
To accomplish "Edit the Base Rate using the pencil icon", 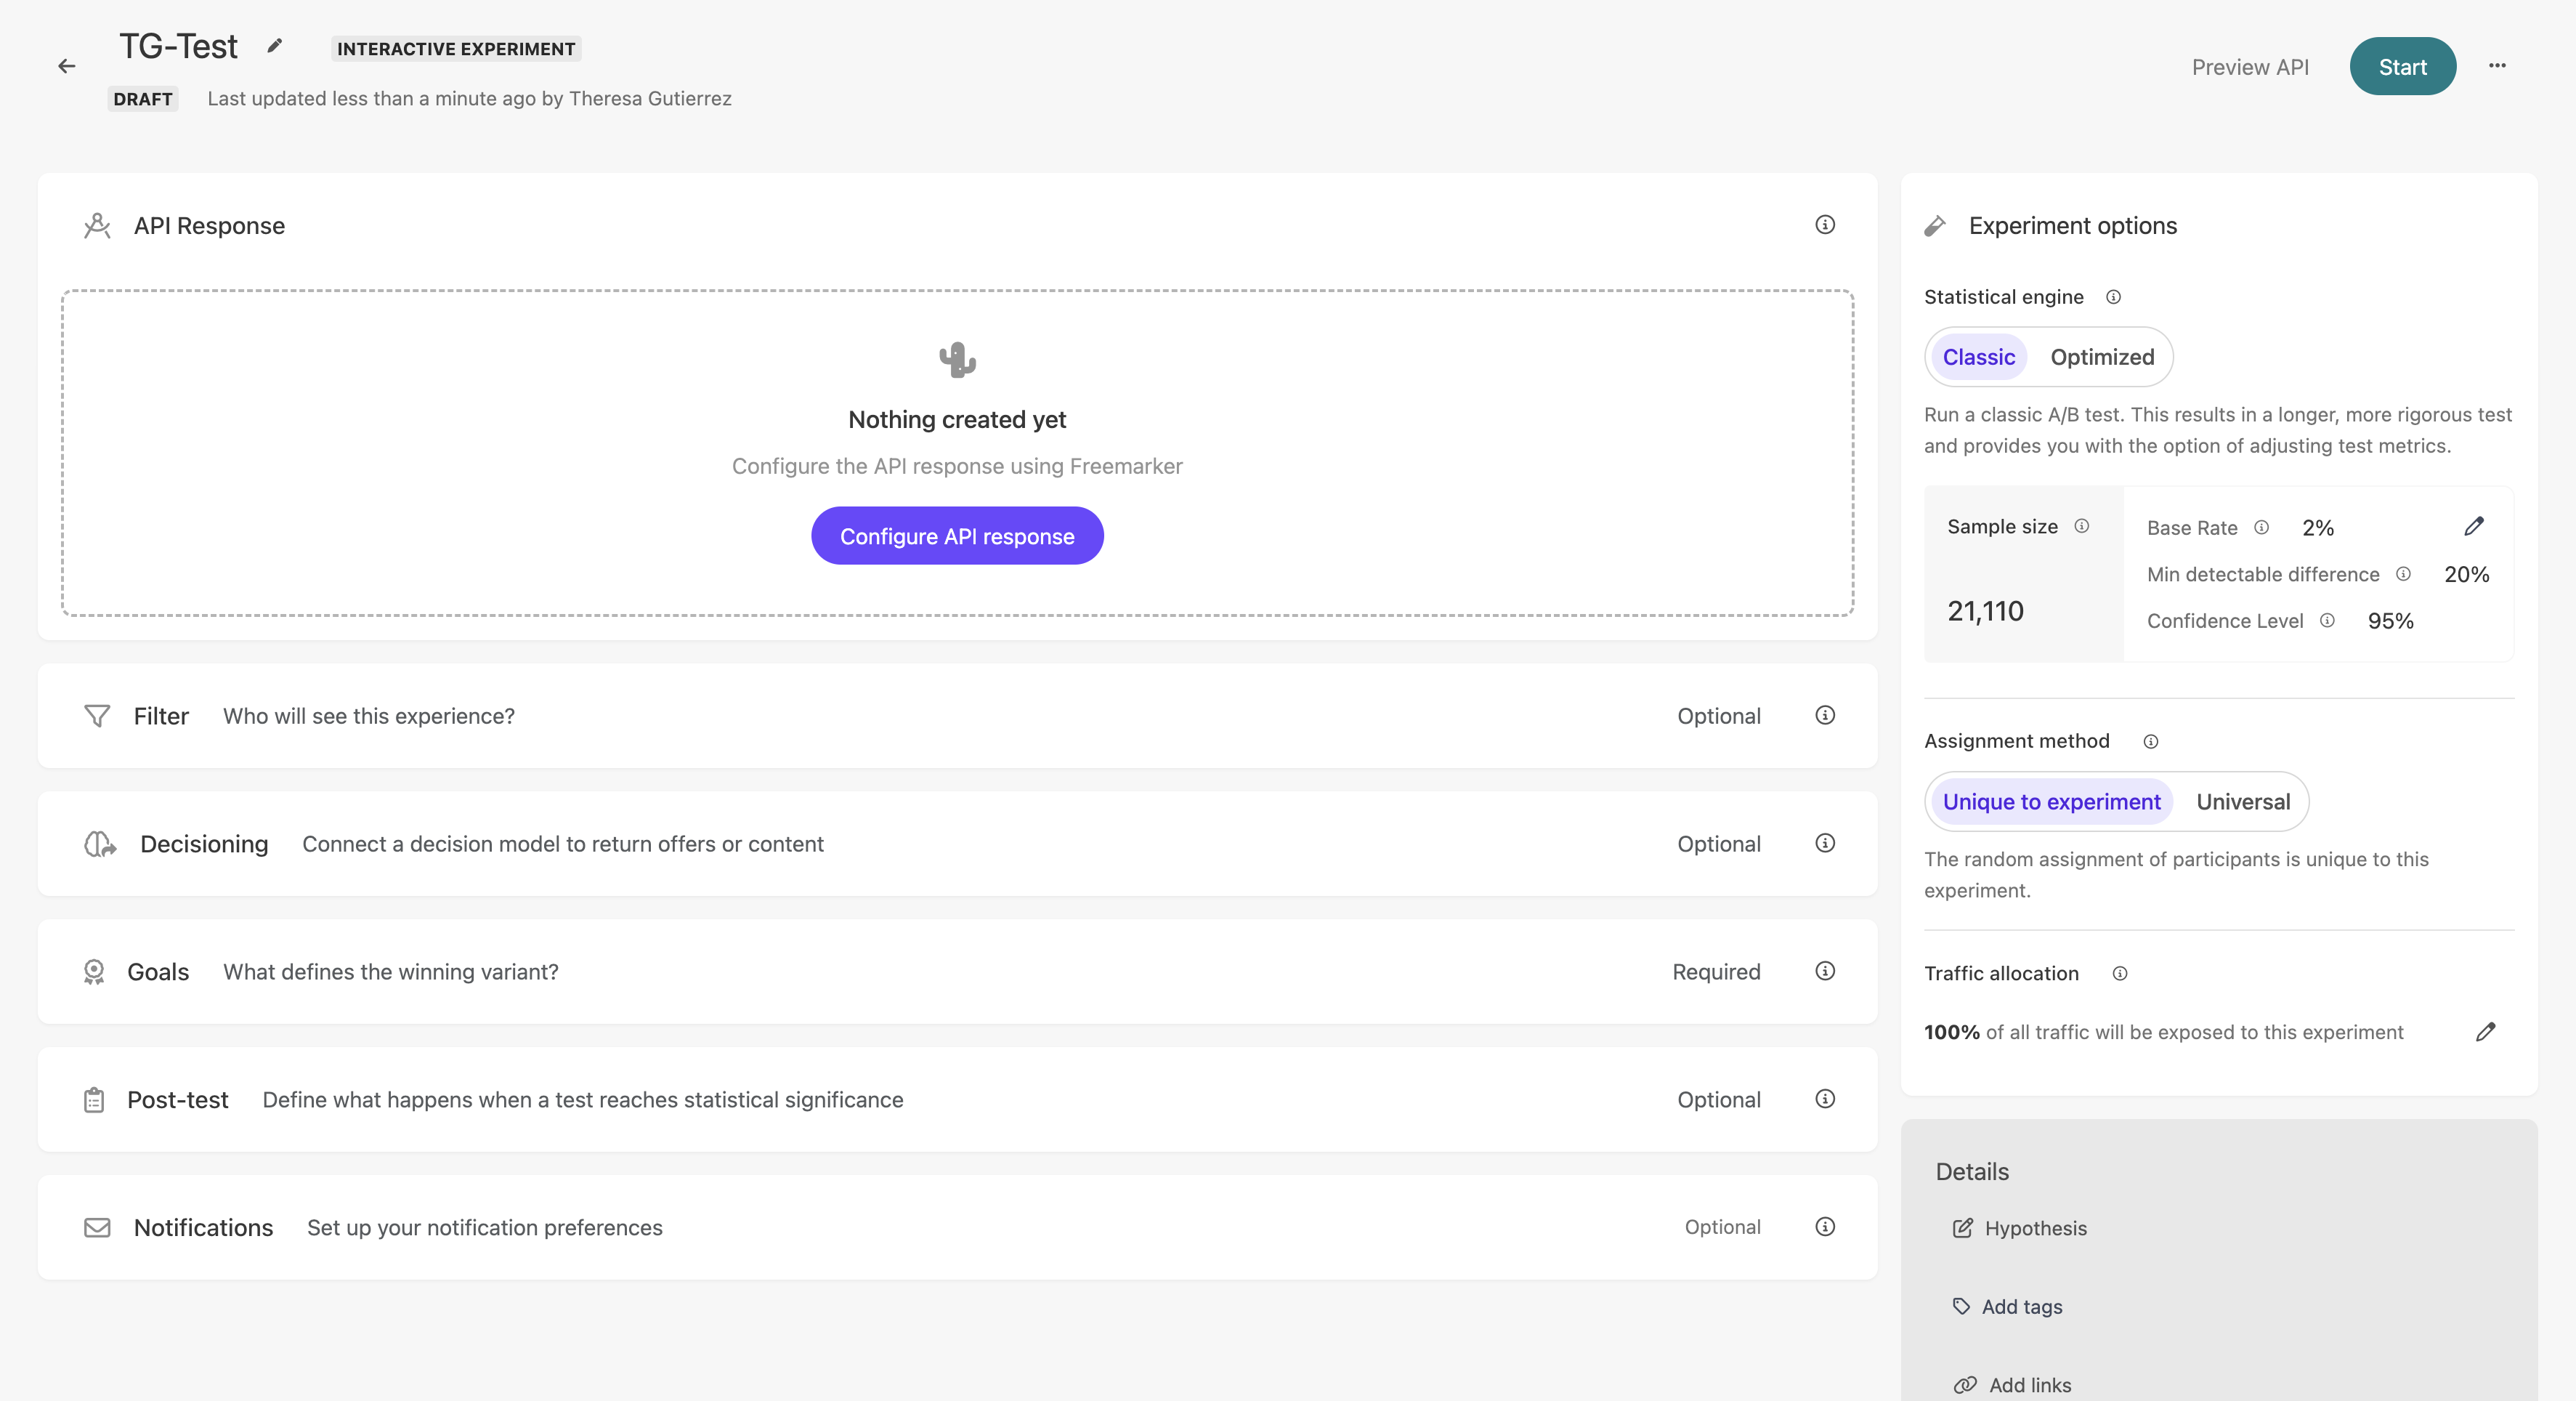I will [x=2475, y=527].
